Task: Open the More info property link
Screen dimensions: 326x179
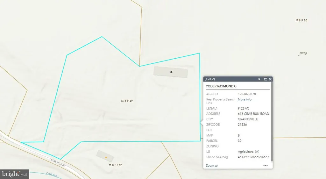Action: click(x=244, y=99)
